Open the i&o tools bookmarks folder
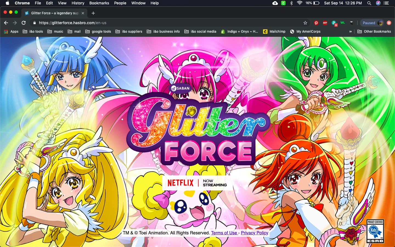The height and width of the screenshot is (247, 395). 33,32
